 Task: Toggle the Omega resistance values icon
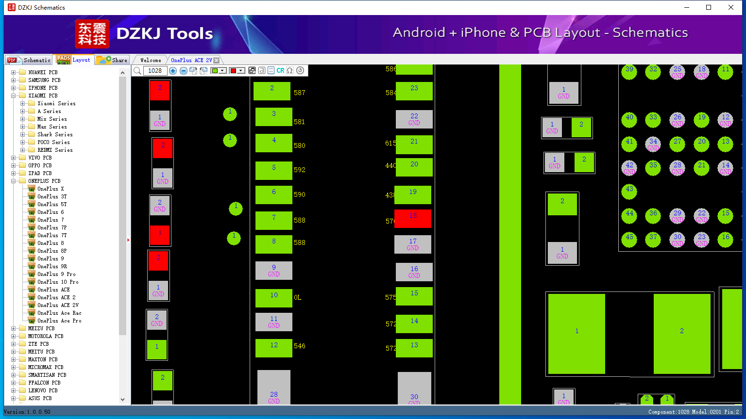tap(290, 71)
